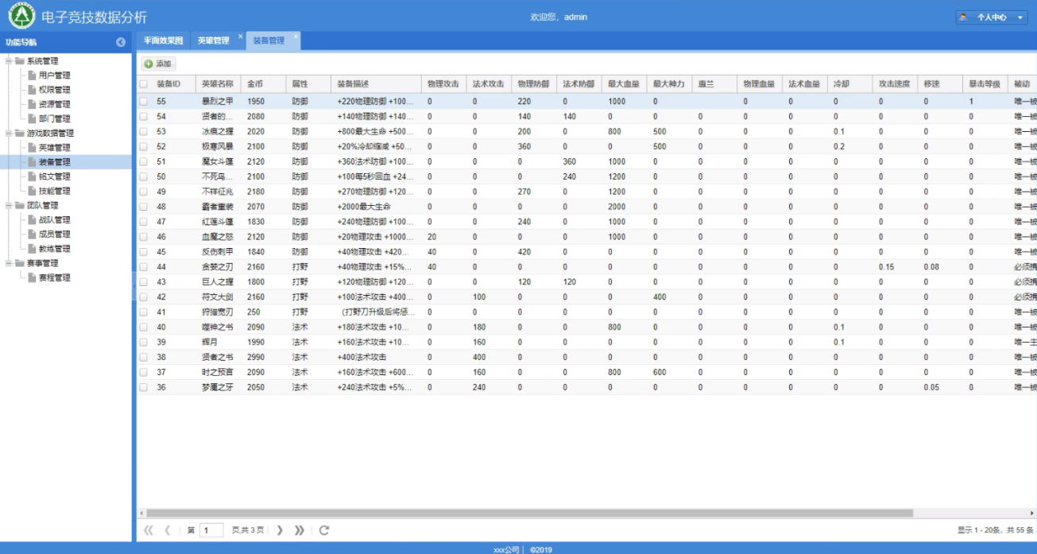Go to previous page arrow
This screenshot has width=1037, height=554.
point(167,530)
